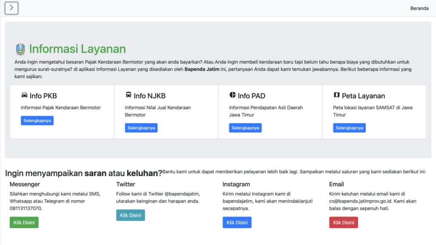Click the map icon beside Peta Layanan
Viewport: 436px width, 245px height.
tap(336, 95)
